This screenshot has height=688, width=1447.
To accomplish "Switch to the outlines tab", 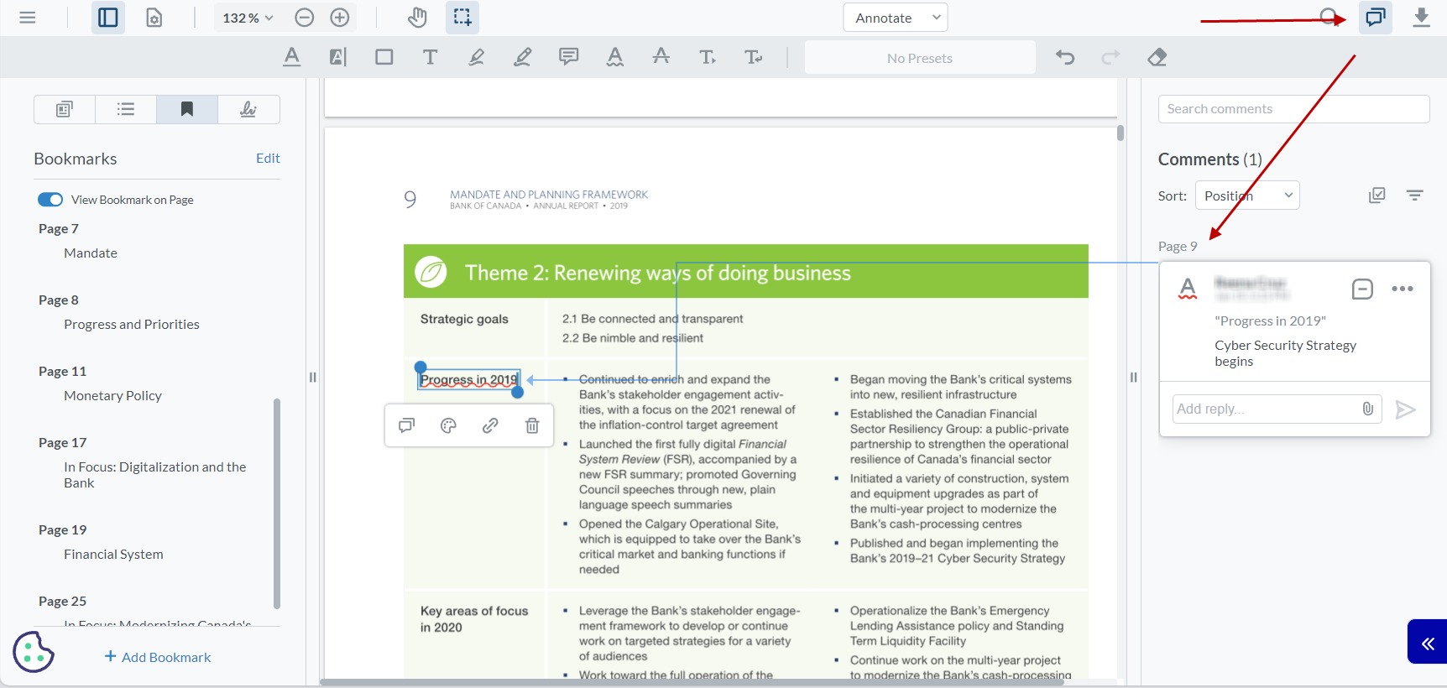I will point(126,109).
